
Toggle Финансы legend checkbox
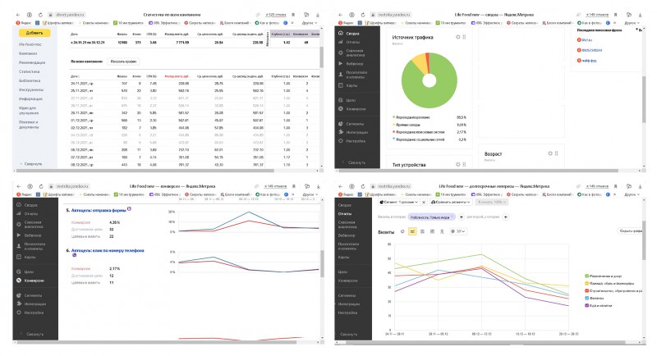click(x=586, y=299)
